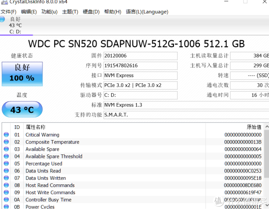Click the 良好 100 % health status button
Screen dimensions: 269x209
(22, 74)
